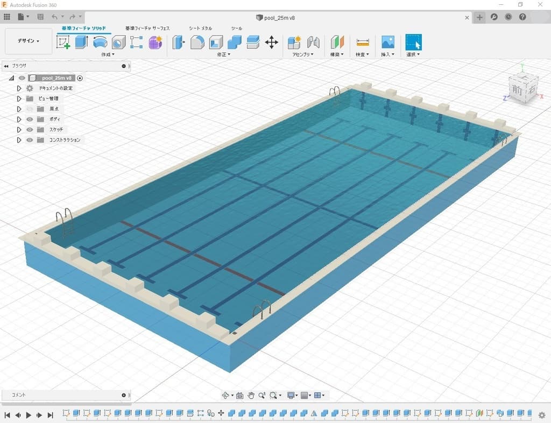Viewport: 551px width, 423px height.
Task: Expand the コンストラクション tree node
Action: 19,140
